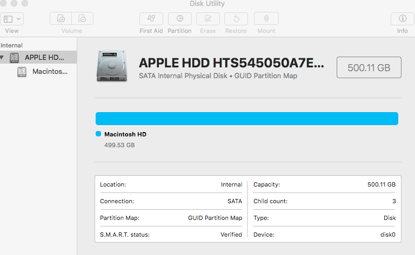Click the S.M.A.R.T. status Verified value
This screenshot has height=255, width=415.
coord(231,235)
